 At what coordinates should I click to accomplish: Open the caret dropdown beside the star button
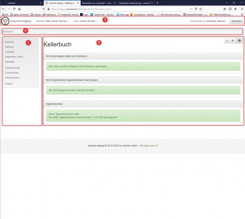pos(226,41)
